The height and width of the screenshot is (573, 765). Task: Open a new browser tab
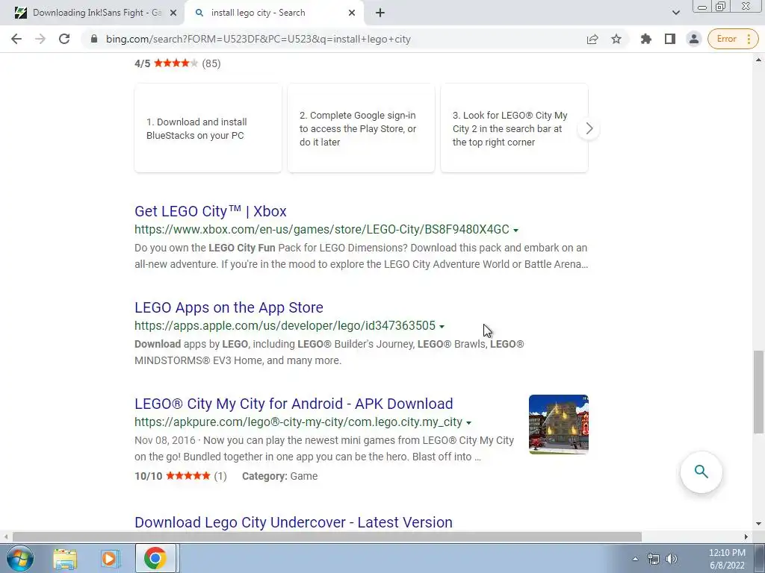click(380, 13)
